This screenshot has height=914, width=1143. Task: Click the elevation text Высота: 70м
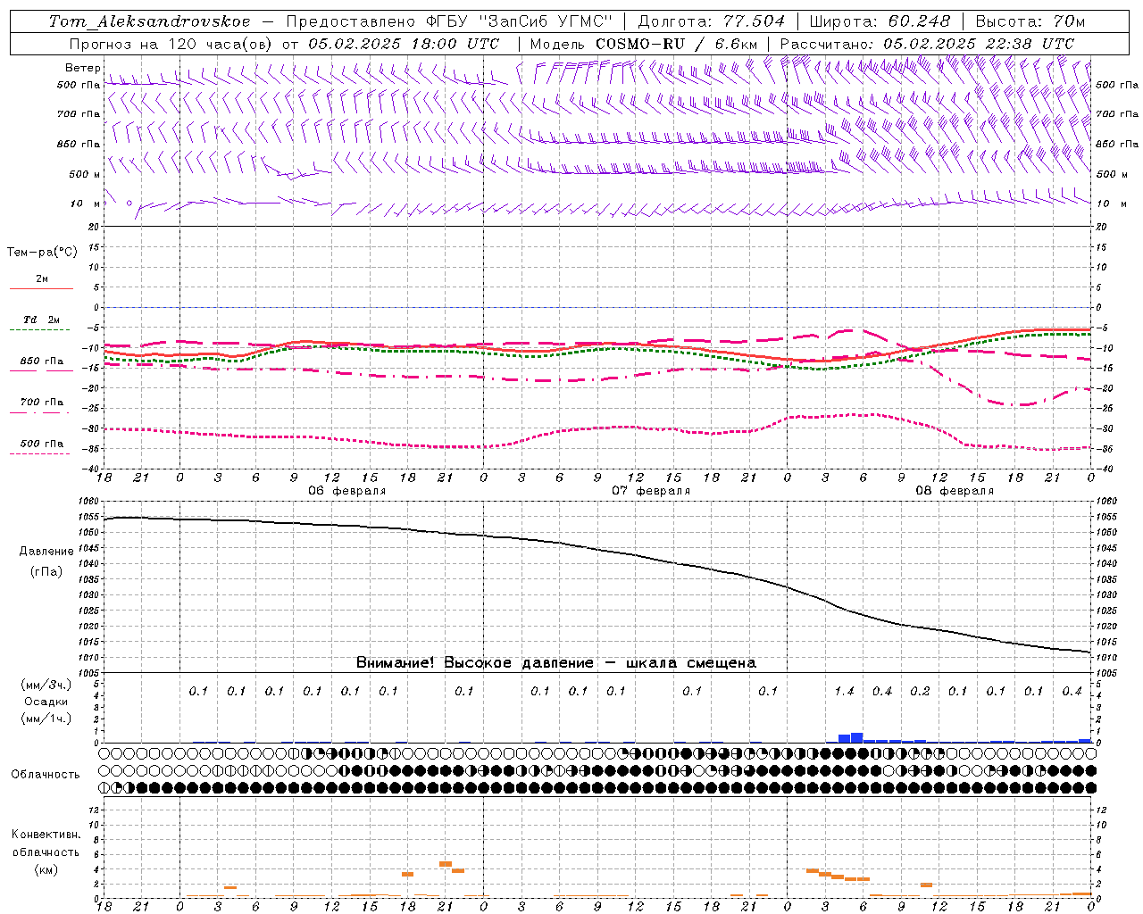[x=1030, y=21]
